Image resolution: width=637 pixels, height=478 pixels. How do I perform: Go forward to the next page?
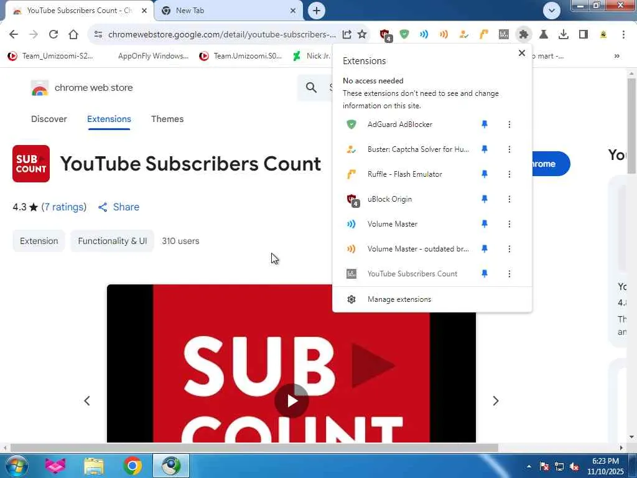[x=34, y=34]
